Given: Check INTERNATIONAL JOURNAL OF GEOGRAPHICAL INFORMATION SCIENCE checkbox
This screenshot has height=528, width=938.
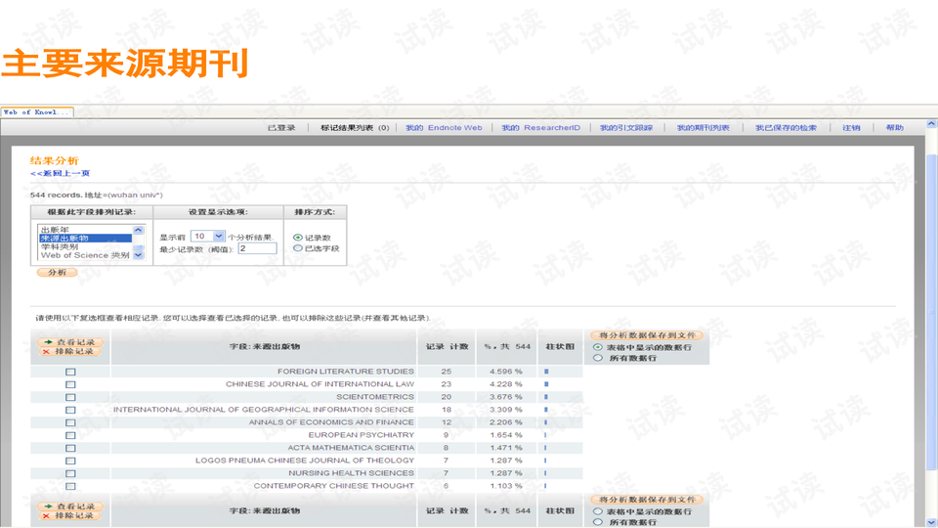Looking at the screenshot, I should click(70, 410).
